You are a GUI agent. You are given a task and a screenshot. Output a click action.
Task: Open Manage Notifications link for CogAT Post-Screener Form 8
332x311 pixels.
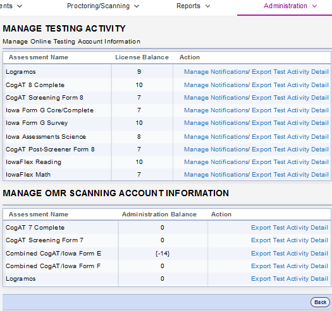(x=217, y=150)
